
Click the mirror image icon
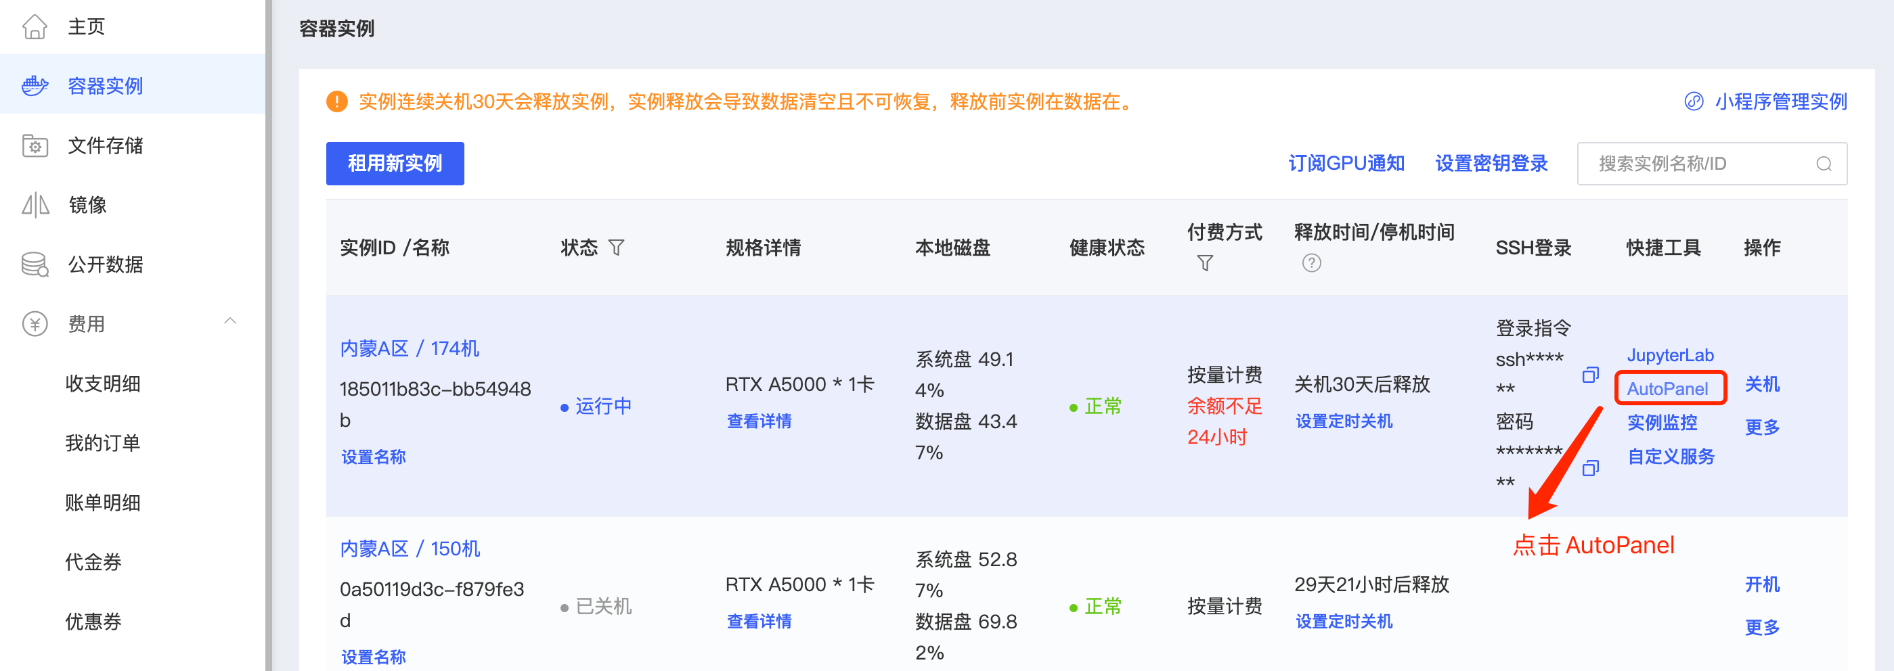[35, 205]
